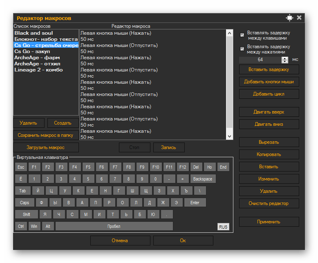Click Пробел spacebar on virtual keyboard
The width and height of the screenshot is (318, 263).
tap(114, 226)
